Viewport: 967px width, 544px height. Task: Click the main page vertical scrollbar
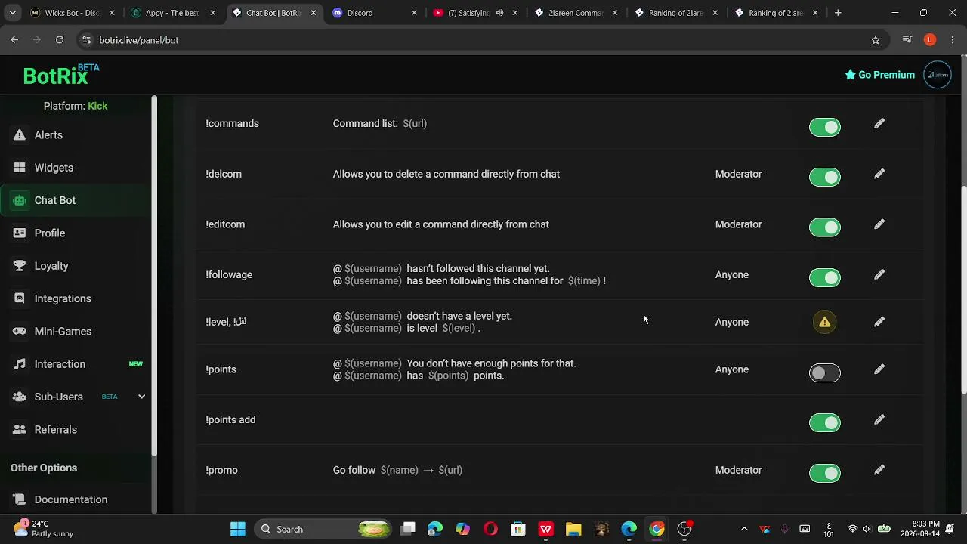tap(963, 291)
